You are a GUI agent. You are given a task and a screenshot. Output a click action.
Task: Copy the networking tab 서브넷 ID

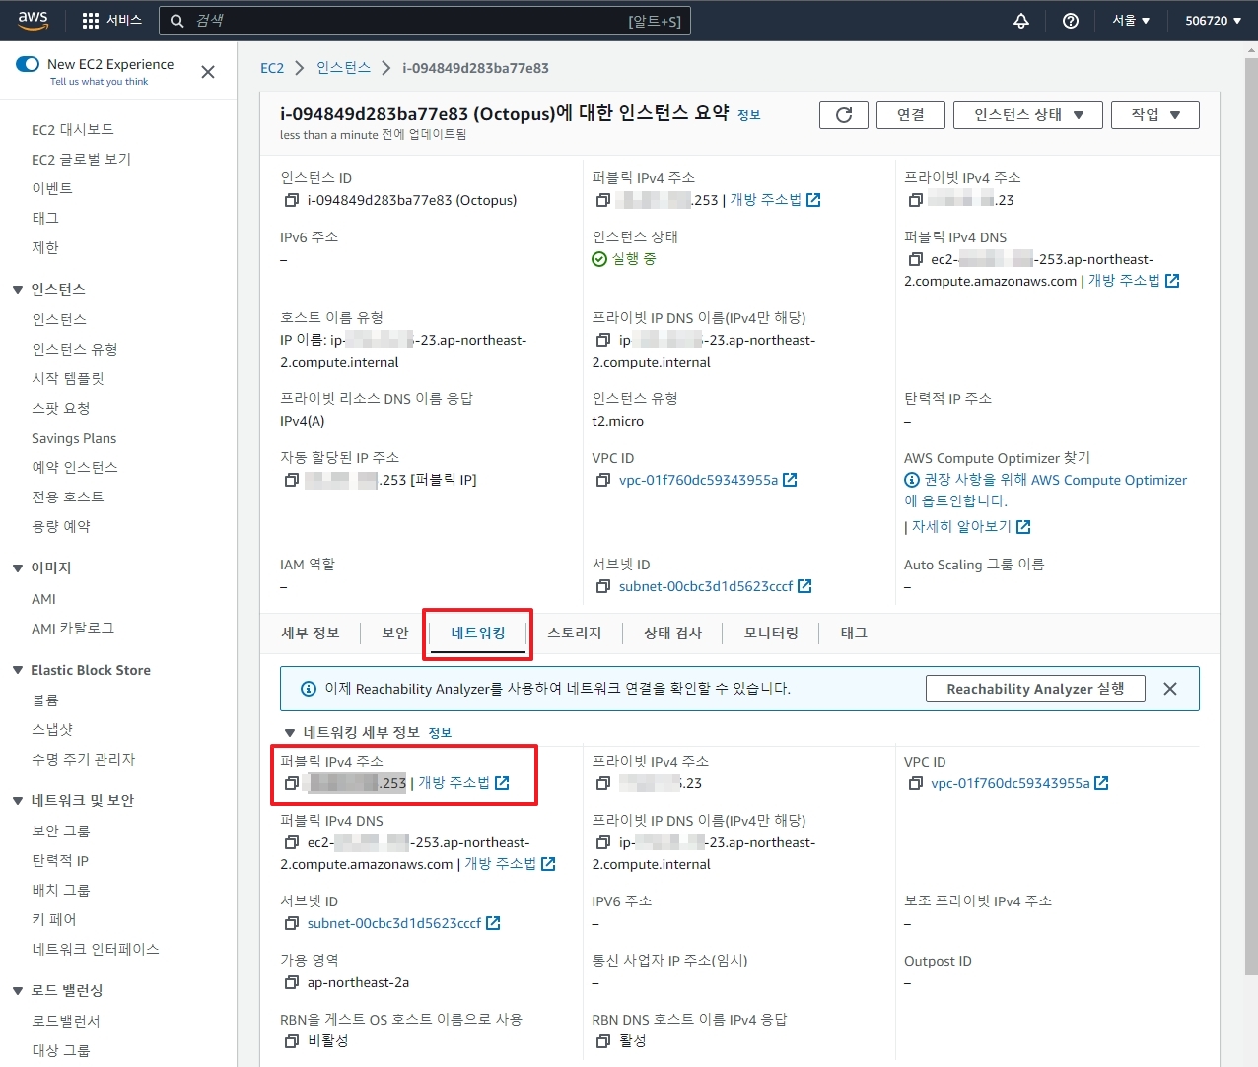(292, 923)
